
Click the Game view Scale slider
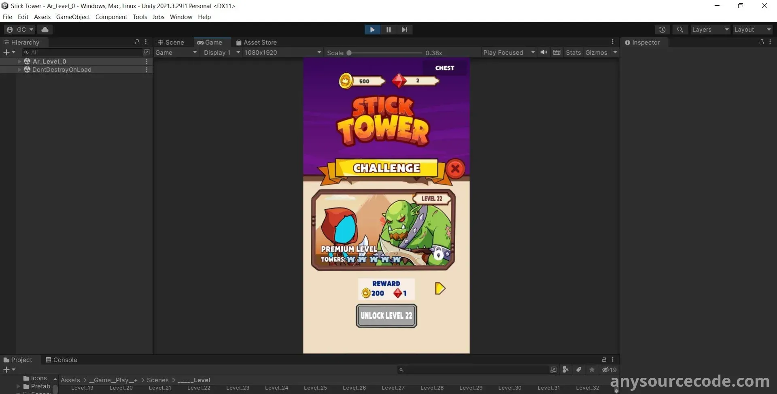pyautogui.click(x=384, y=53)
